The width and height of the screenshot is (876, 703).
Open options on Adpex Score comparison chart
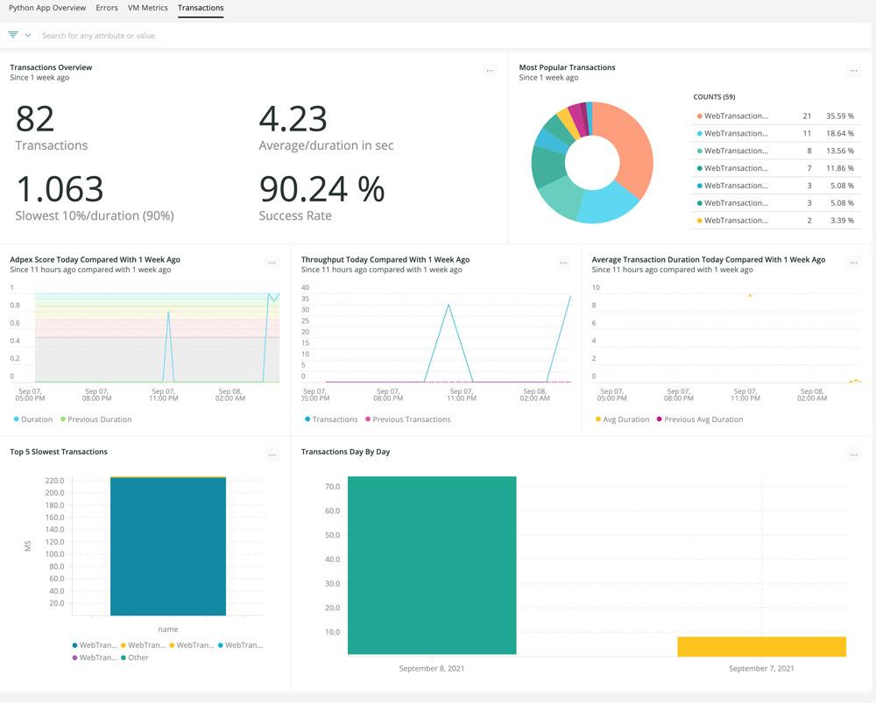click(x=272, y=262)
